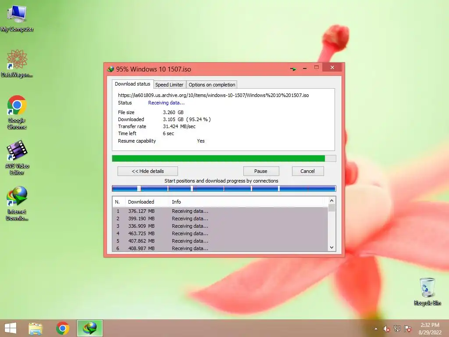Close the Windows 10 1507.iso download window

(x=332, y=67)
